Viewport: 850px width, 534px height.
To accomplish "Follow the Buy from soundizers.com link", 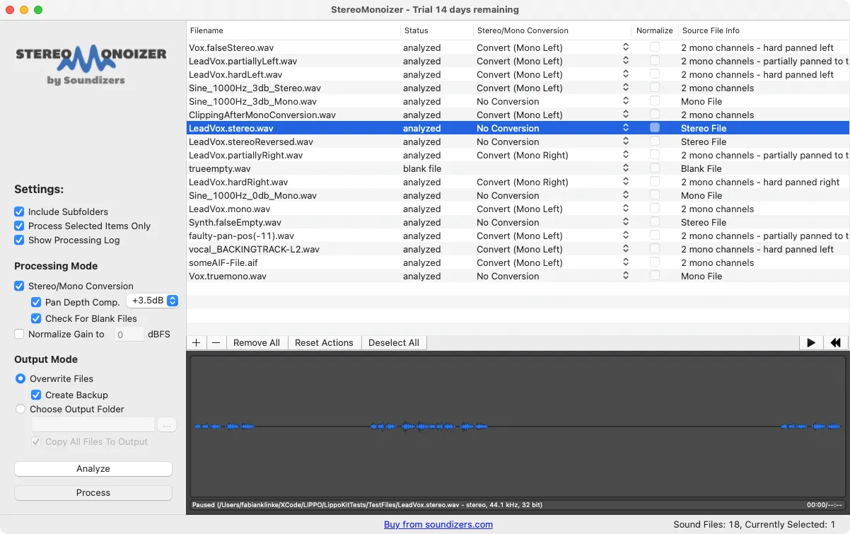I will pos(438,525).
